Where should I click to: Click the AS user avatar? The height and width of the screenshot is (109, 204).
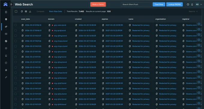[x=197, y=4]
